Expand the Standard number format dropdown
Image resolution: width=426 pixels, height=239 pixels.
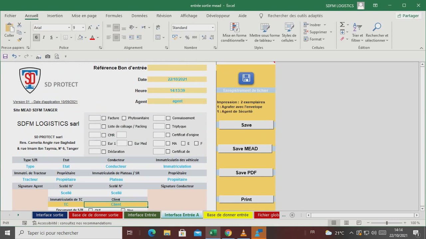pos(213,28)
